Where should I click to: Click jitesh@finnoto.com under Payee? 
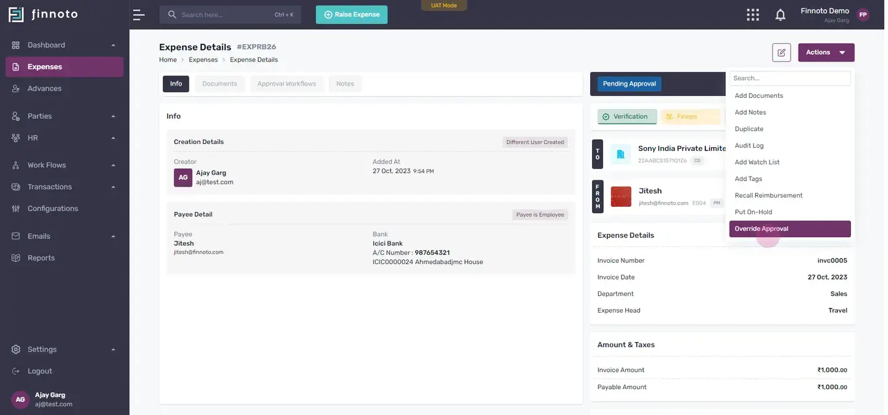coord(199,252)
